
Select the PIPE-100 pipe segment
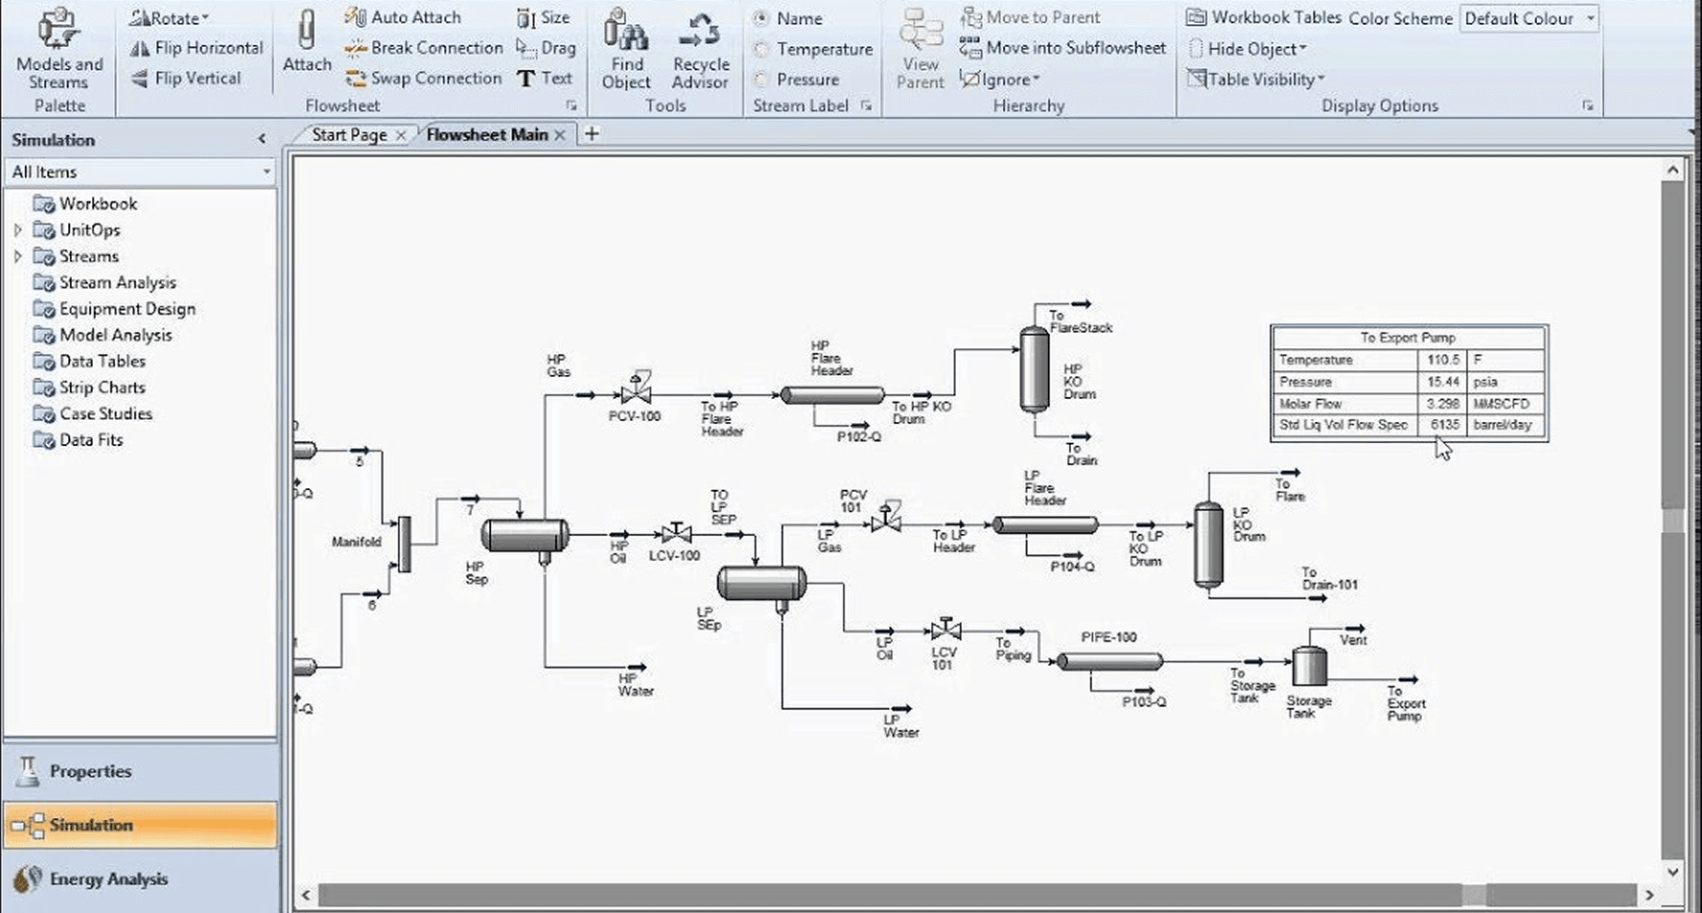[1109, 661]
